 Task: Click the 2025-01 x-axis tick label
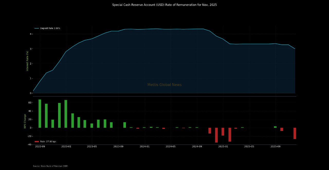coord(223,147)
